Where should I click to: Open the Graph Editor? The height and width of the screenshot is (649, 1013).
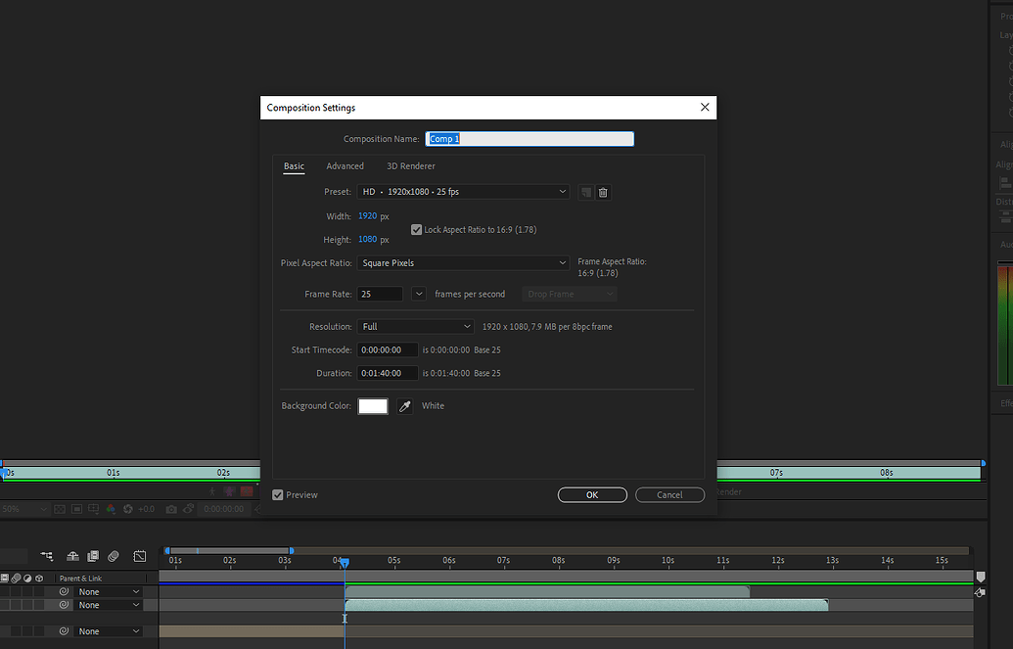click(x=140, y=556)
